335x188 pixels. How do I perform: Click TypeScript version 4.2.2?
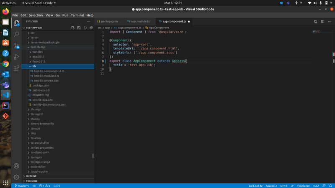point(316,186)
